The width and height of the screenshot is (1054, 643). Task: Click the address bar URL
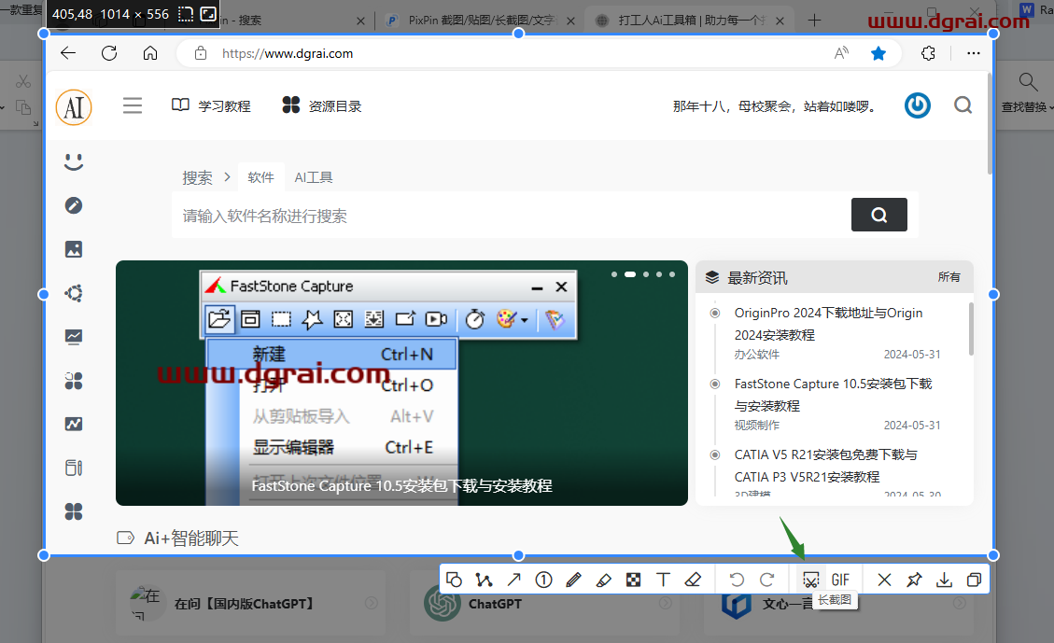click(x=288, y=53)
